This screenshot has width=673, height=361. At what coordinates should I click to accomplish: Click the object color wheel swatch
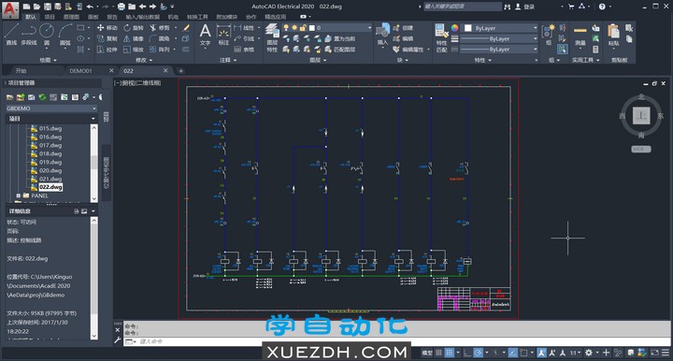(454, 28)
